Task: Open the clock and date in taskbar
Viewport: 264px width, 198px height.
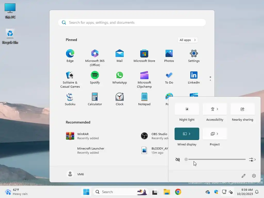Action: pos(245,192)
